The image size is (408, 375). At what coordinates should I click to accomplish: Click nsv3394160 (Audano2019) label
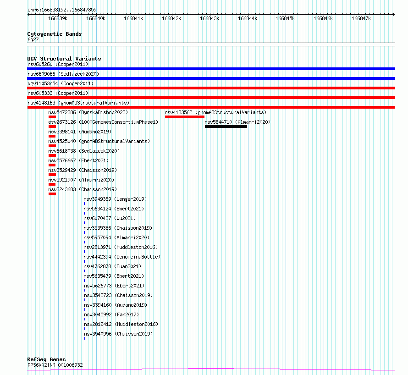[116, 305]
